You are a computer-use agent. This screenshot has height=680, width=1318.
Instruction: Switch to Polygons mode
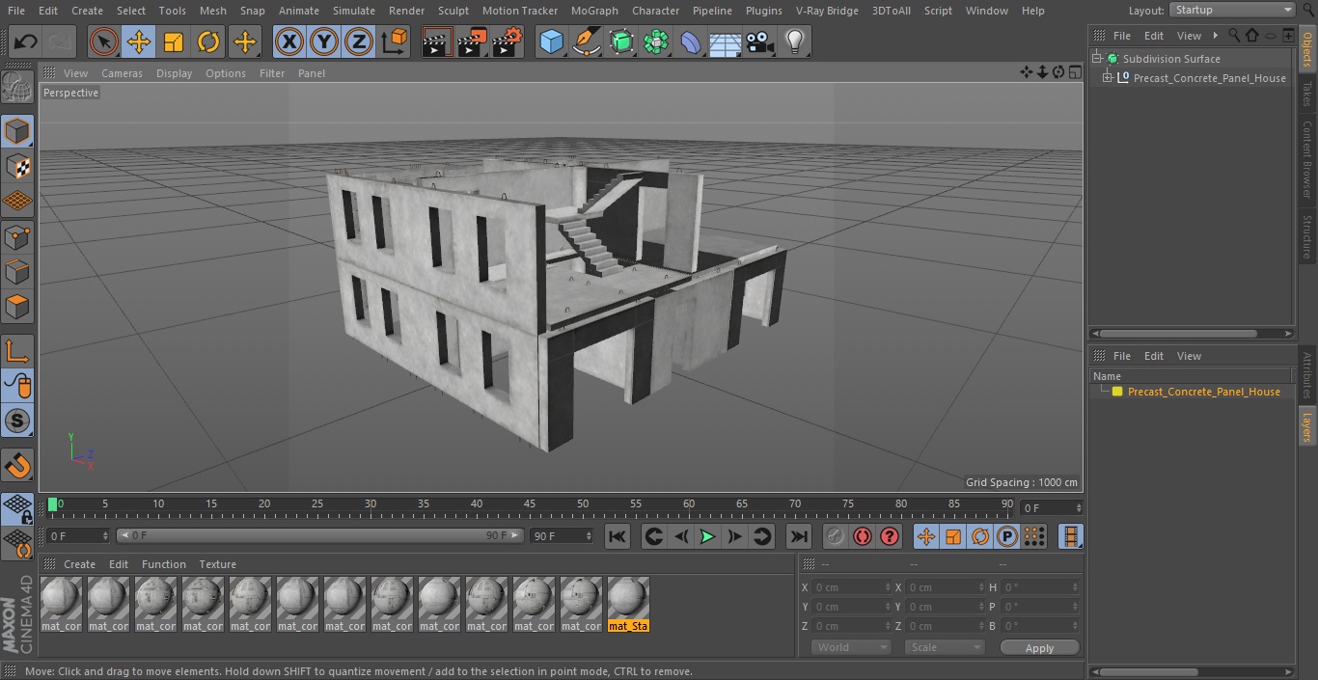coord(17,307)
